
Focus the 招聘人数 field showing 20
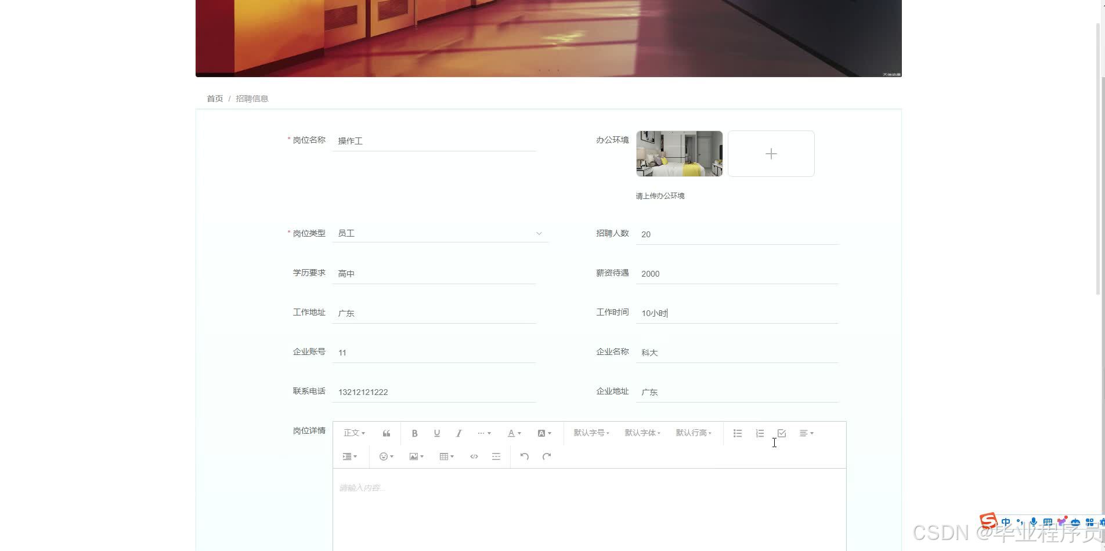tap(738, 234)
